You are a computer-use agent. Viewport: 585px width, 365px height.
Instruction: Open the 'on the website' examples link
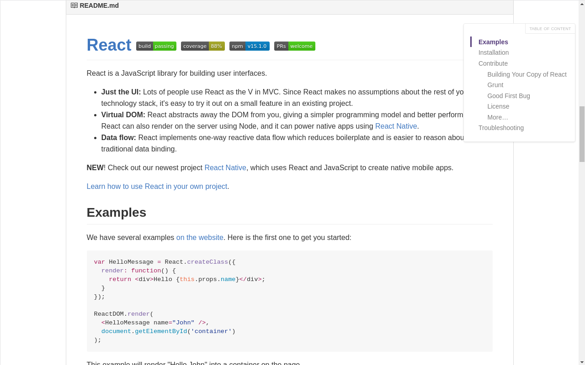(x=200, y=237)
